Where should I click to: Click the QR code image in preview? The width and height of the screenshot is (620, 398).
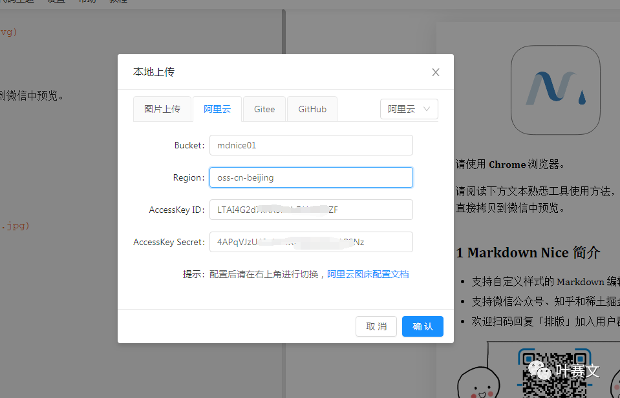pyautogui.click(x=553, y=373)
